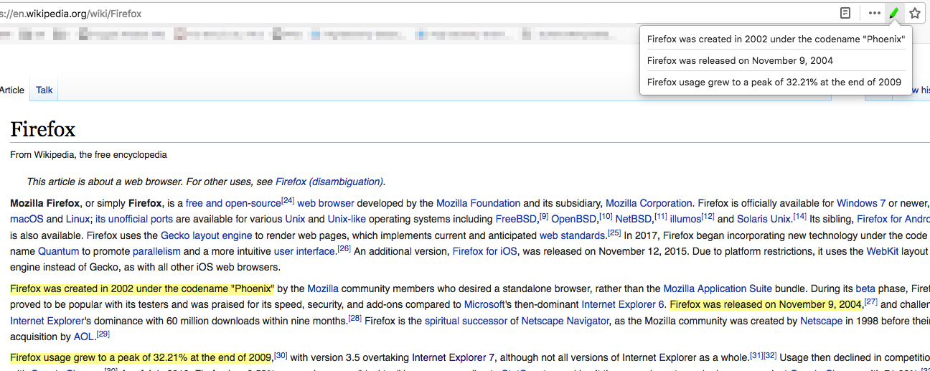This screenshot has height=371, width=930.
Task: Open the 'web browser' link
Action: tap(326, 203)
